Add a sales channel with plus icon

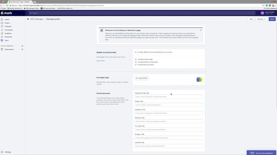[x=22, y=46]
